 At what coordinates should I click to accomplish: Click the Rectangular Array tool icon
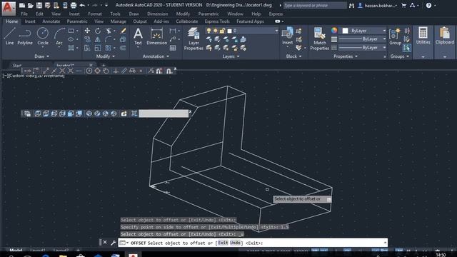[x=108, y=48]
